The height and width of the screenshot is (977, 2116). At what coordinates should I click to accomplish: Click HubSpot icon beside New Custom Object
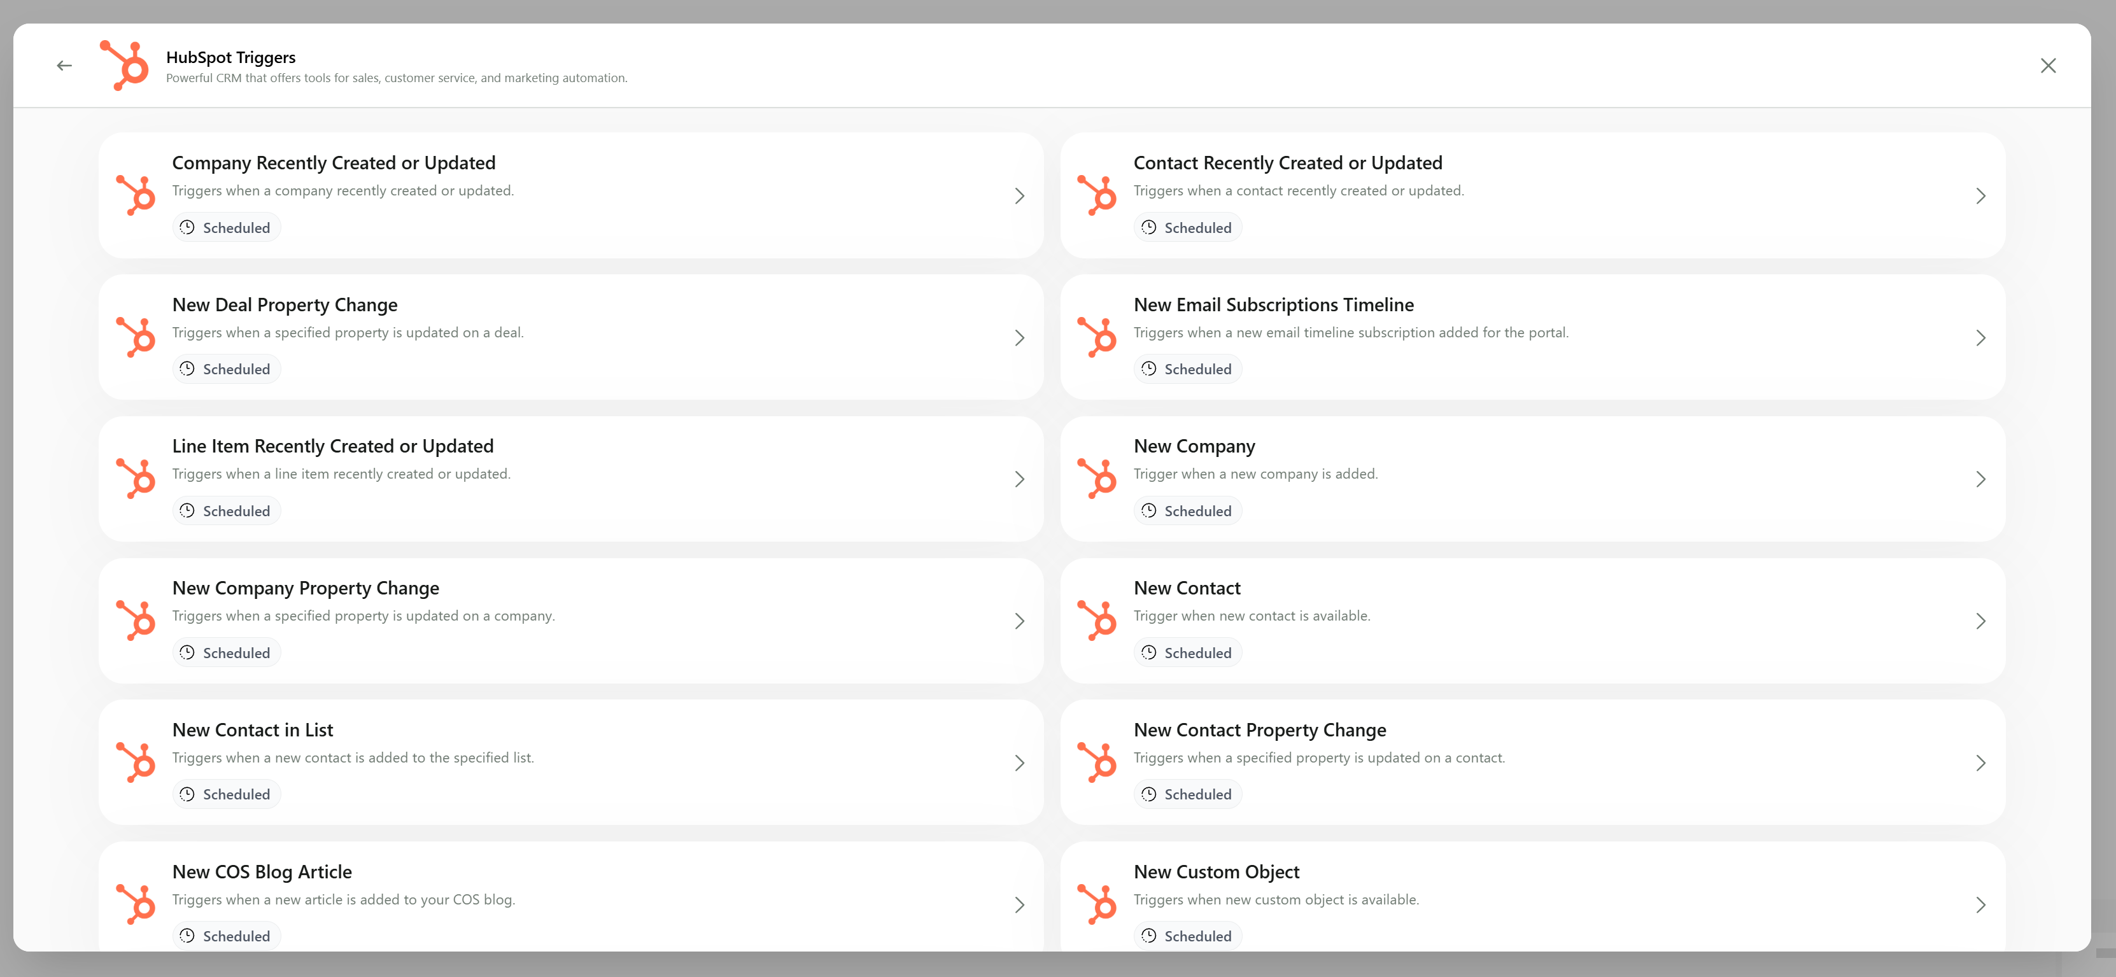pyautogui.click(x=1097, y=904)
